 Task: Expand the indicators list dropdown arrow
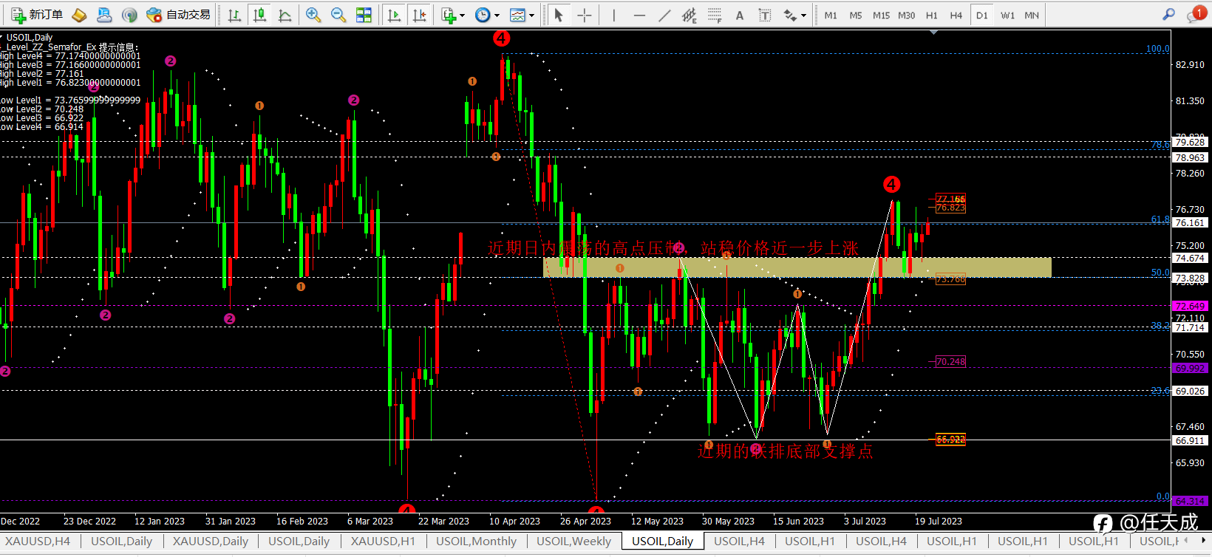(x=463, y=16)
